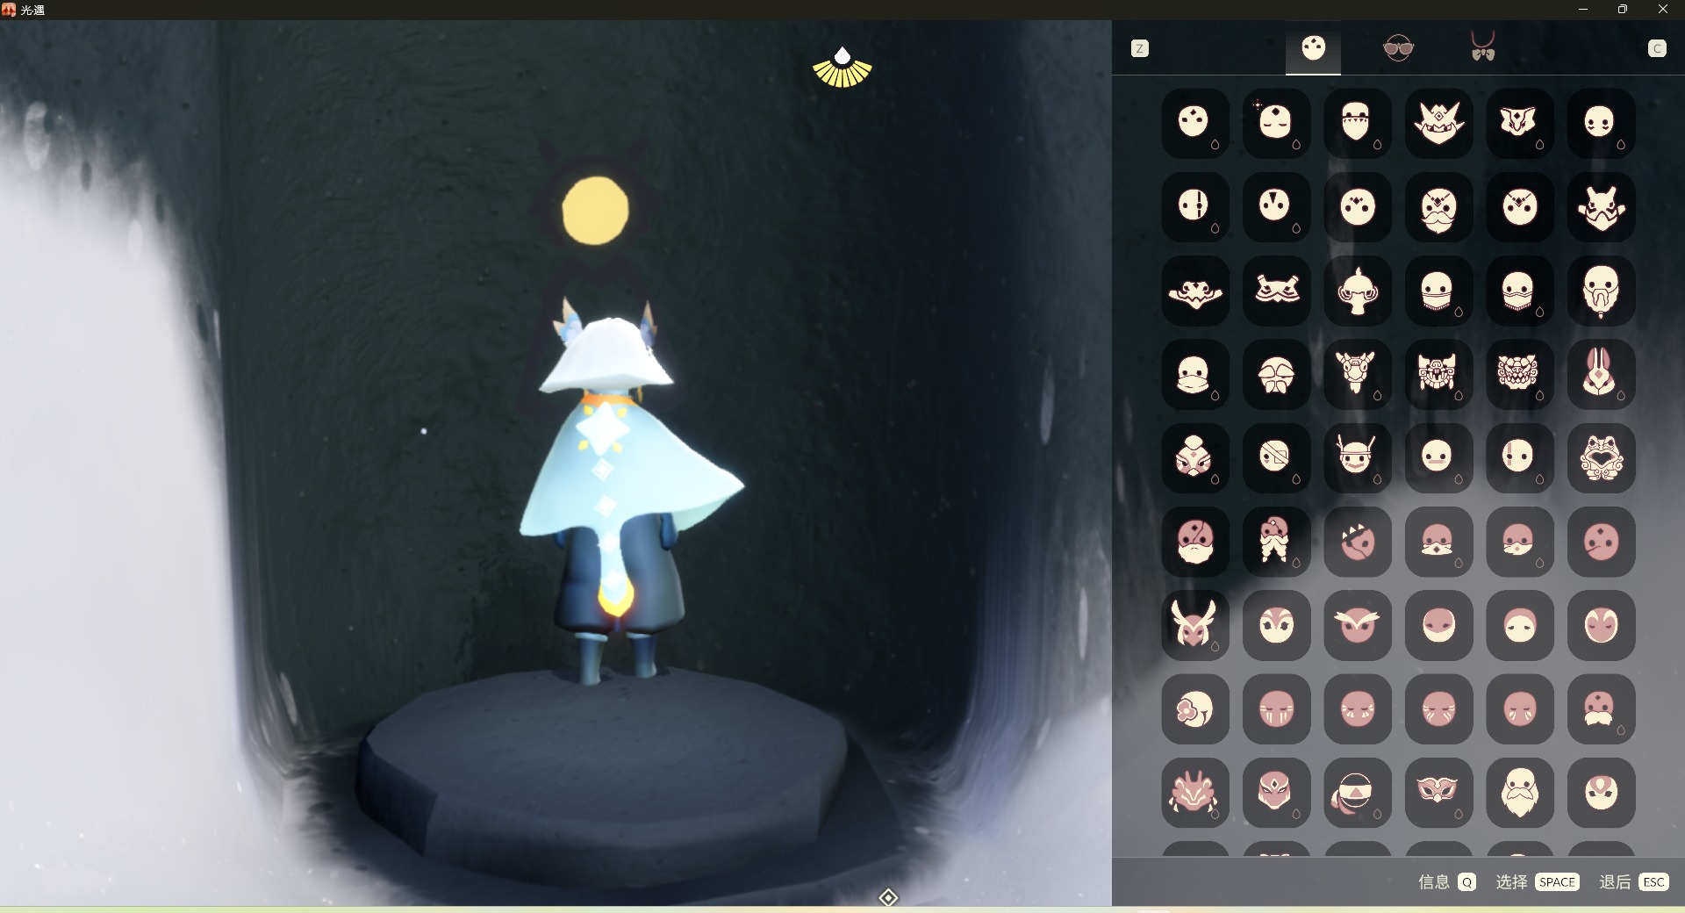Pick the topknot mask with red cheeks

tap(1194, 458)
